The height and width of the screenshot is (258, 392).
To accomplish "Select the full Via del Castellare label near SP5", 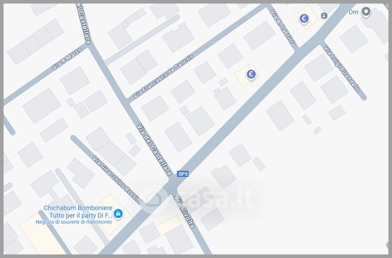I will (x=154, y=150).
